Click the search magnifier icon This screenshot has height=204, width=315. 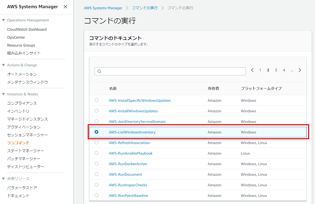point(99,71)
